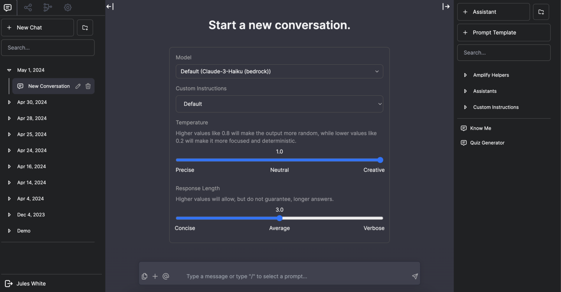This screenshot has width=561, height=292.
Task: Open the share tab icon in sidebar
Action: pos(28,7)
